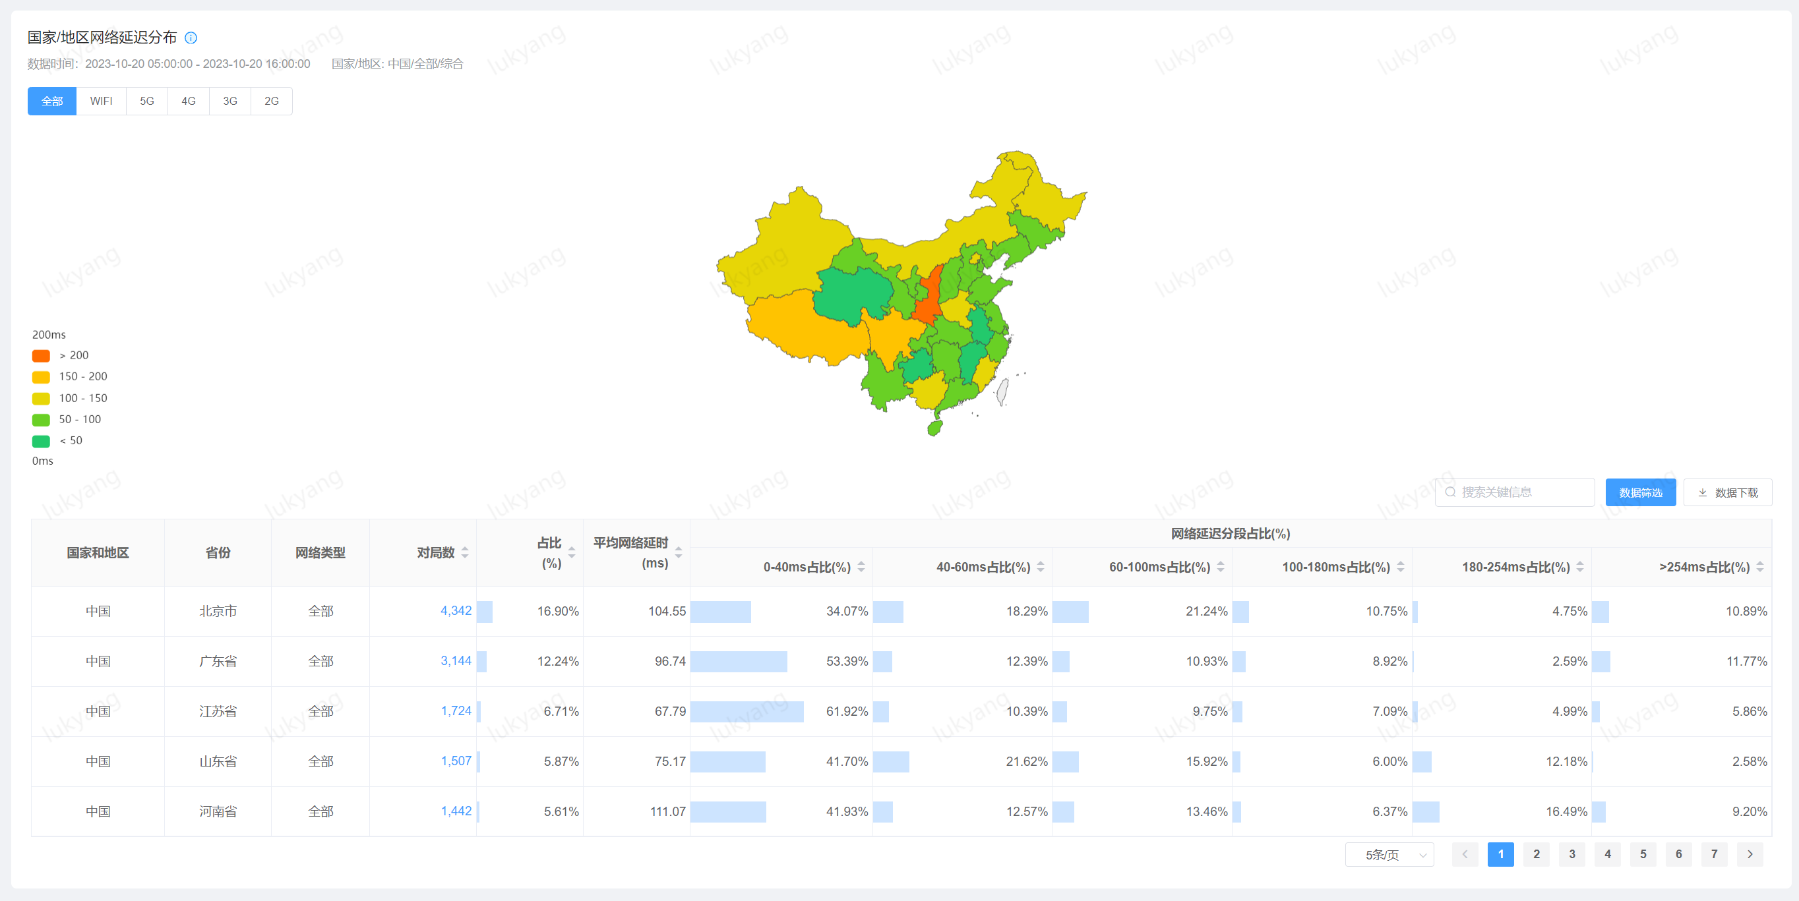Sort by >254ms占比 column arrows
This screenshot has height=901, width=1799.
(1760, 567)
